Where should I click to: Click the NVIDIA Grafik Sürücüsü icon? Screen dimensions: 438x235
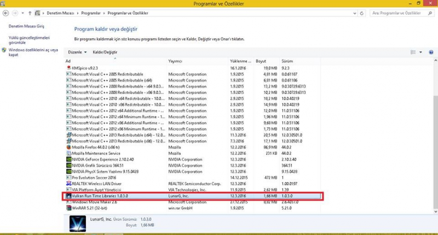click(x=69, y=165)
